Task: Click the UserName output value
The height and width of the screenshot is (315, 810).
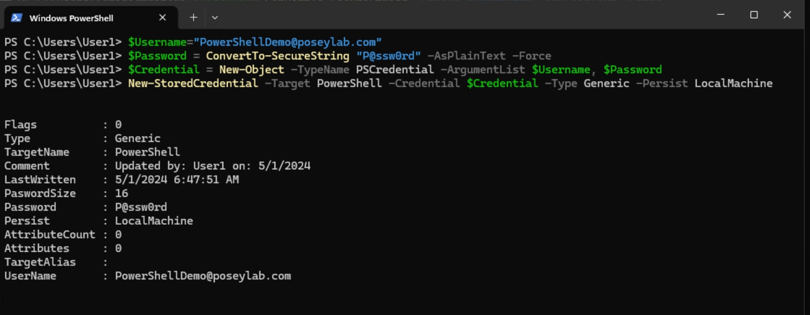Action: click(203, 276)
